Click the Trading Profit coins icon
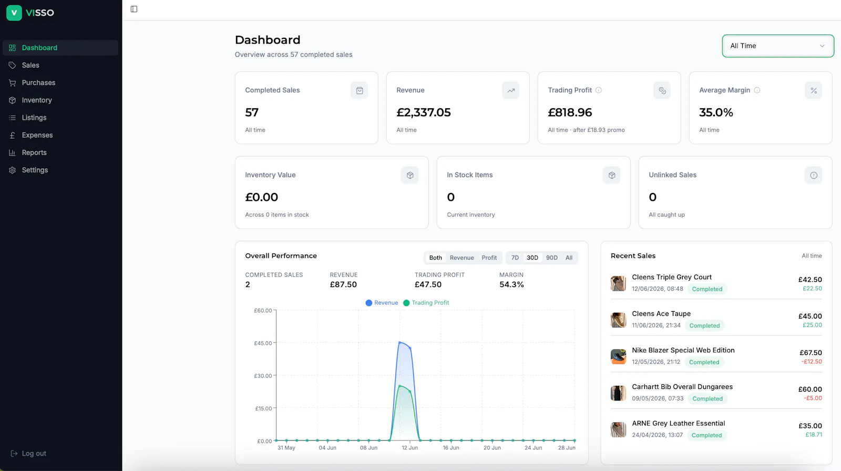The height and width of the screenshot is (471, 841). [x=662, y=90]
